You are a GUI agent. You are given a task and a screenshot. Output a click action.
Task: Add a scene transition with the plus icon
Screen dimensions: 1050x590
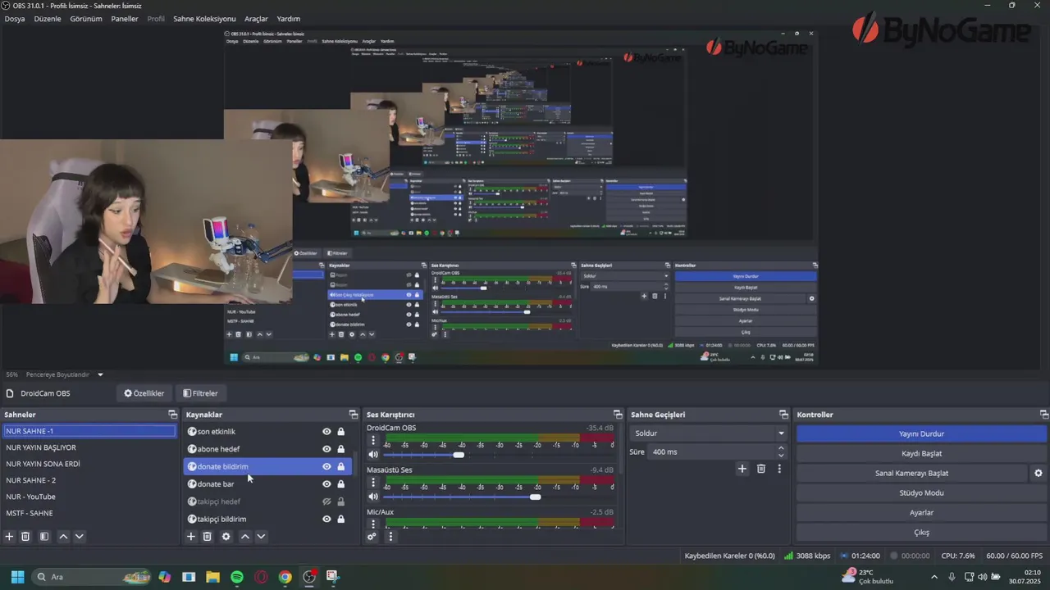(x=742, y=469)
